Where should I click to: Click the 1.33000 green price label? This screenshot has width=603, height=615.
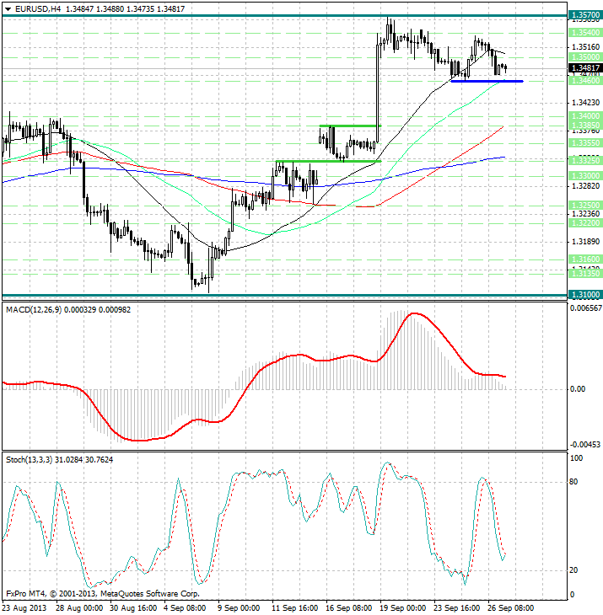click(x=585, y=176)
